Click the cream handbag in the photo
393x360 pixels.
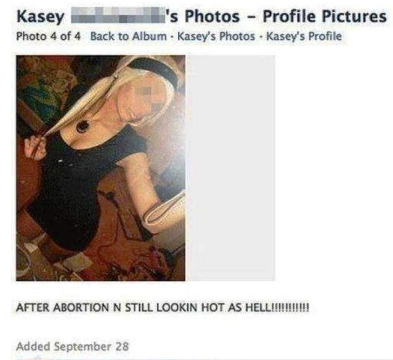tap(167, 212)
